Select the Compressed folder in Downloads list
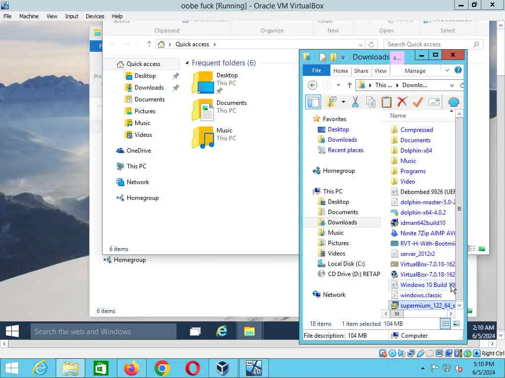Viewport: 505px width, 378px height. pyautogui.click(x=416, y=130)
